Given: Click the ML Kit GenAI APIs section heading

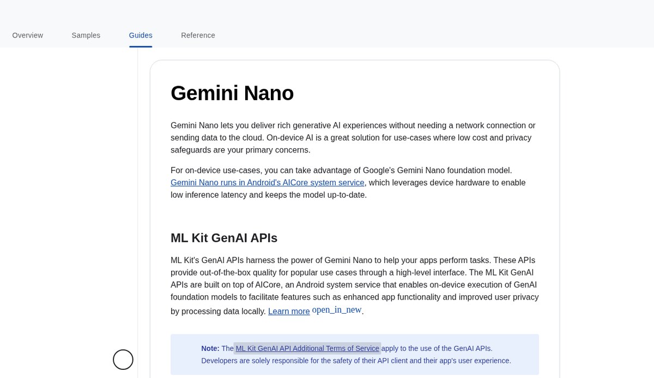Looking at the screenshot, I should coord(224,238).
